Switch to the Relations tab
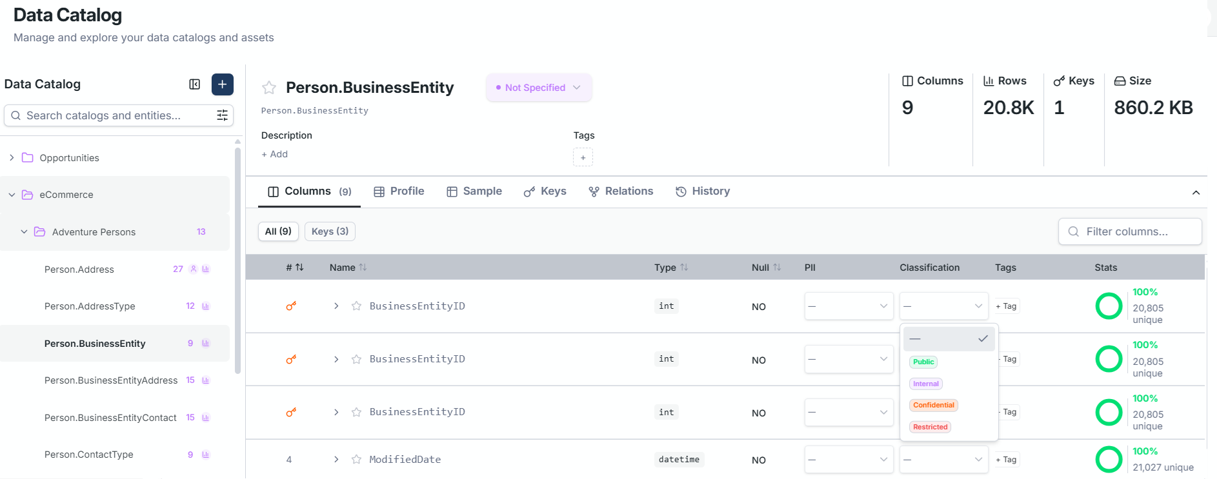The height and width of the screenshot is (479, 1217). click(x=621, y=191)
